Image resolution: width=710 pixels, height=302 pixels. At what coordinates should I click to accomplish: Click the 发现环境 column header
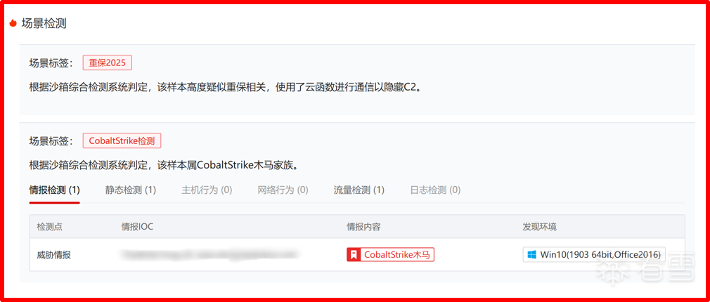pos(540,226)
